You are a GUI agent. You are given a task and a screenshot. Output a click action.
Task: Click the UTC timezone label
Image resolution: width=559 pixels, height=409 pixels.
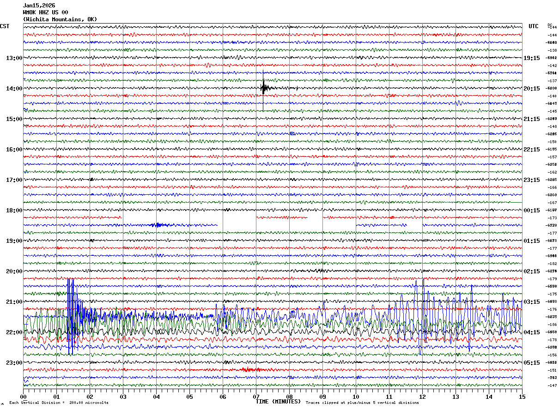coord(534,26)
